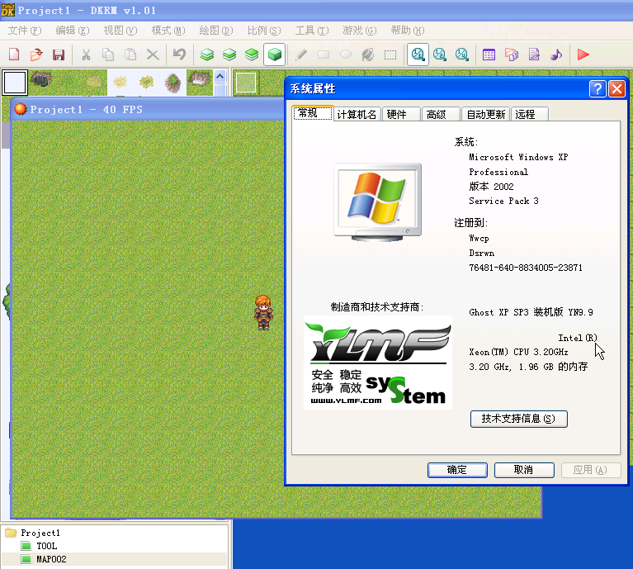
Task: Click the 技术支持信息 (S) button
Action: [x=519, y=419]
